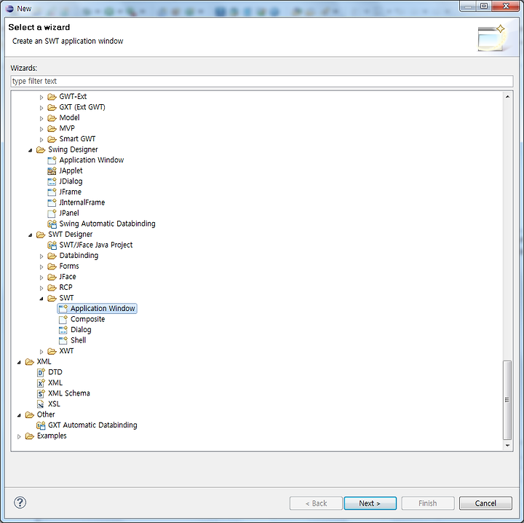The height and width of the screenshot is (523, 524).
Task: Click the Composite wizard icon
Action: 63,319
